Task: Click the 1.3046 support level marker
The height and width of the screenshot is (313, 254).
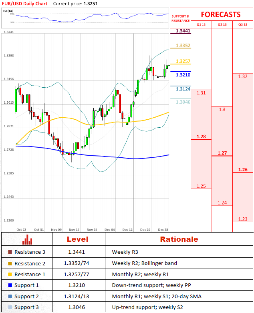Action: click(183, 102)
